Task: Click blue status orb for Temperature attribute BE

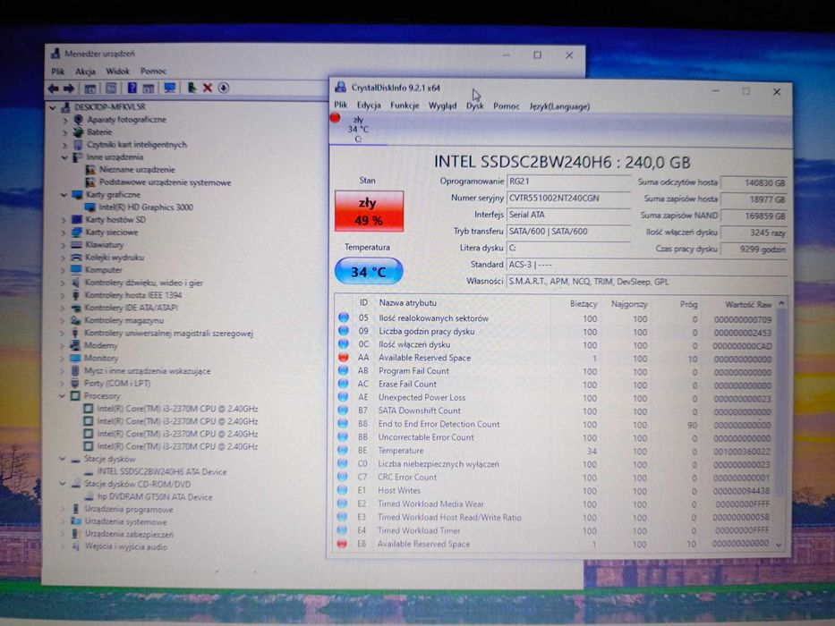Action: pyautogui.click(x=343, y=451)
